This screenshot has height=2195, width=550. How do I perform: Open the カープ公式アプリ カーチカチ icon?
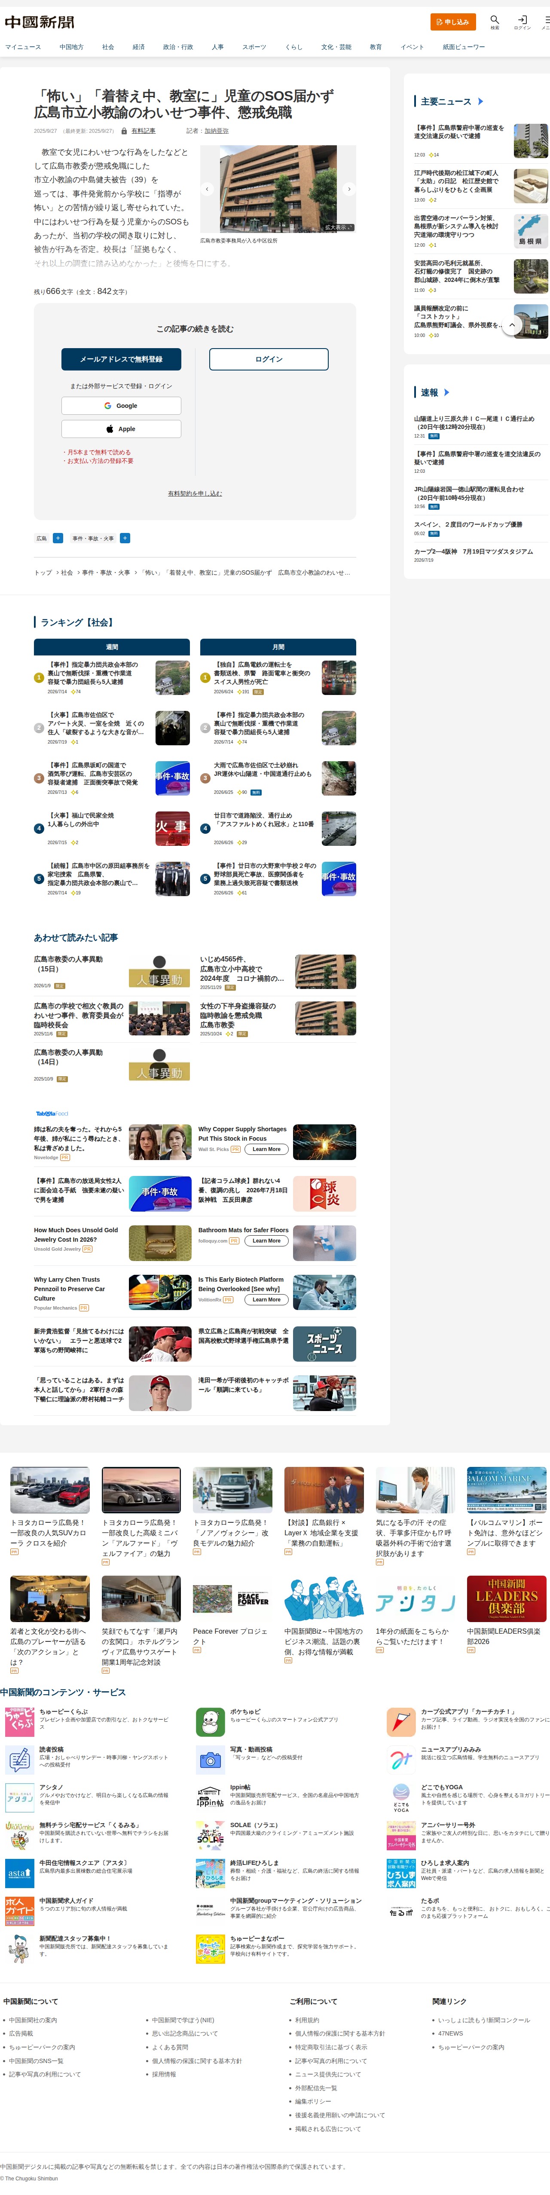[401, 1721]
